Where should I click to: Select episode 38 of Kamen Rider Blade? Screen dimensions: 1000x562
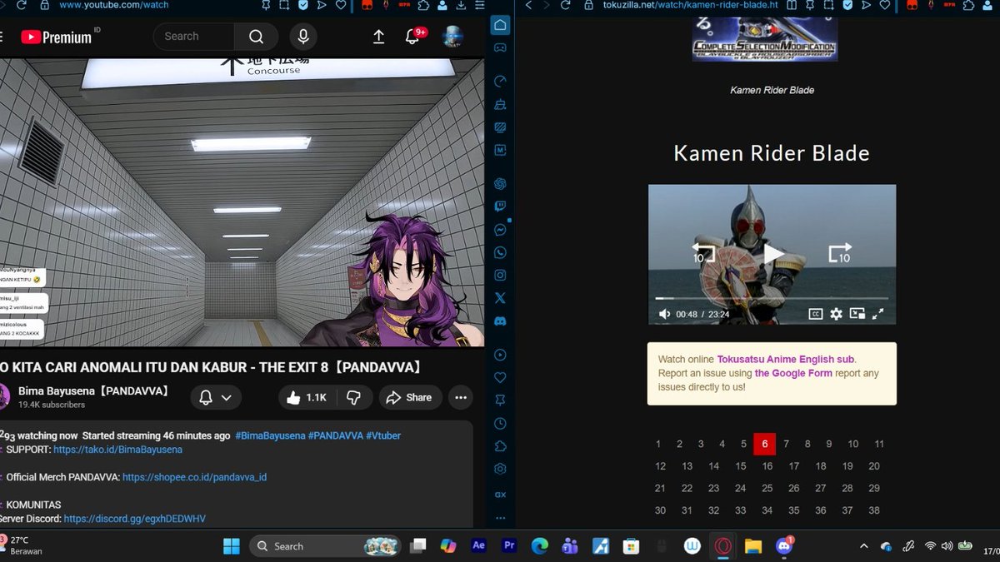tap(874, 510)
